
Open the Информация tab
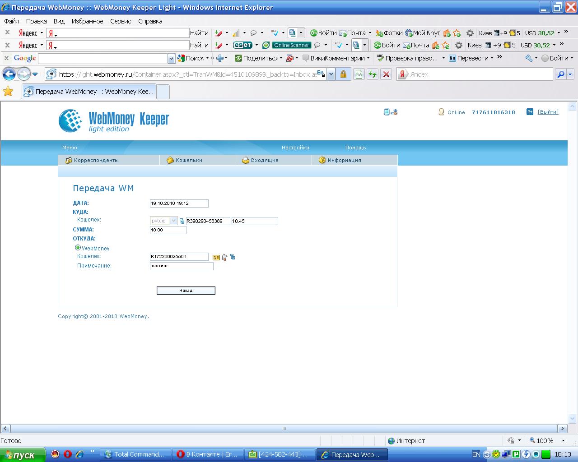click(x=340, y=160)
